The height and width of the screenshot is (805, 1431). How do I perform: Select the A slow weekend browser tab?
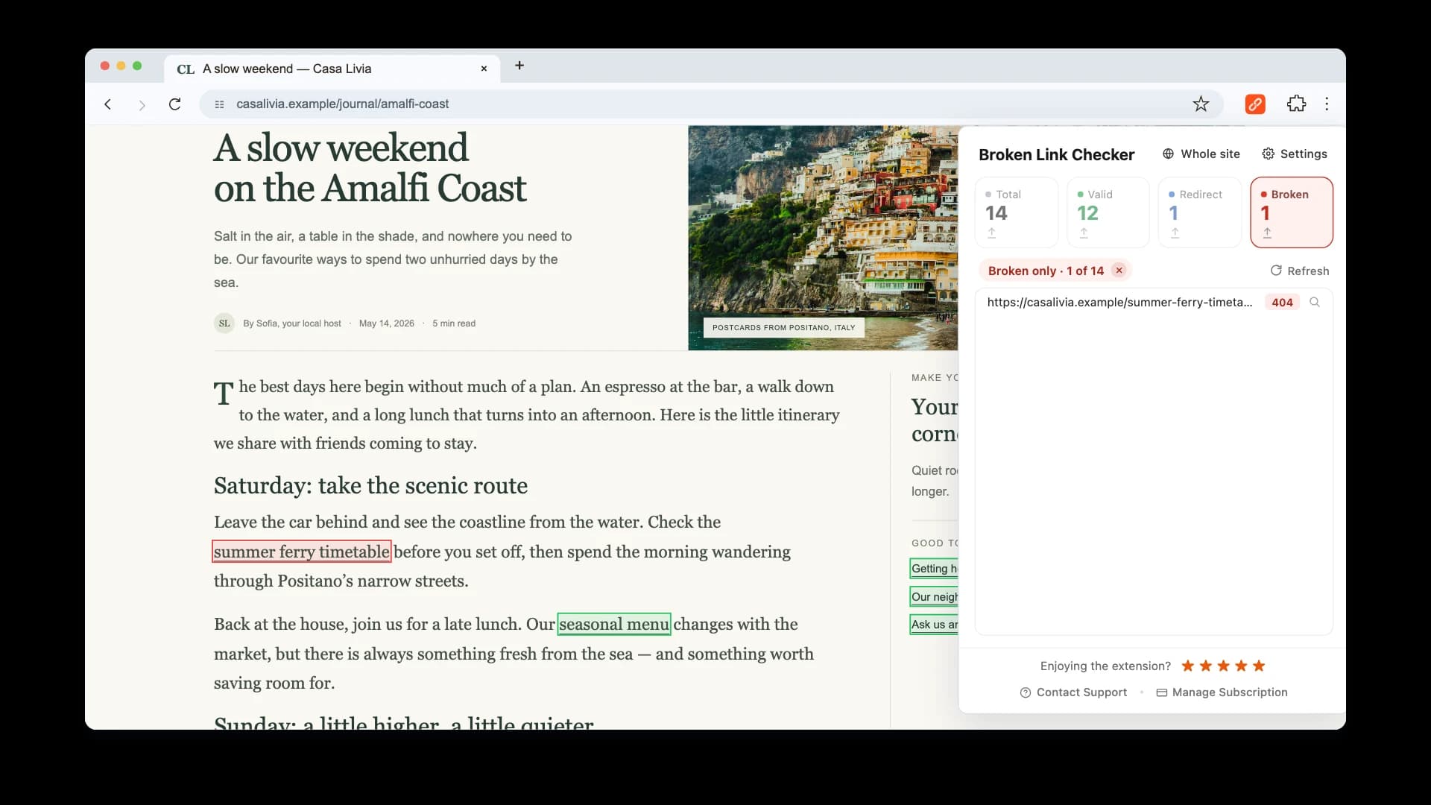click(x=332, y=69)
